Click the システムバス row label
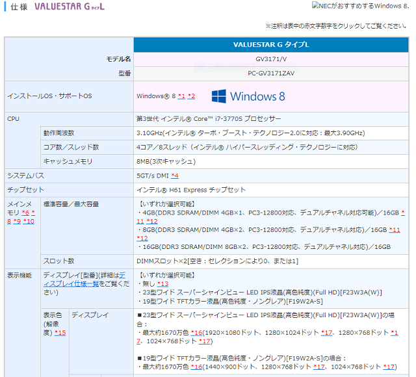Image resolution: width=416 pixels, height=377 pixels. pyautogui.click(x=26, y=175)
